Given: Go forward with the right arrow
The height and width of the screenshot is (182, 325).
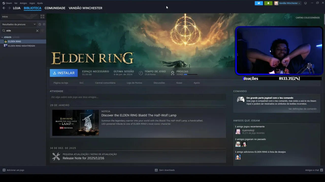Looking at the screenshot, I should [x=9, y=8].
